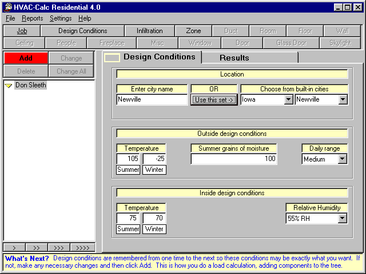The width and height of the screenshot is (366, 274).
Task: Open the Iowa state dropdown
Action: (288, 99)
